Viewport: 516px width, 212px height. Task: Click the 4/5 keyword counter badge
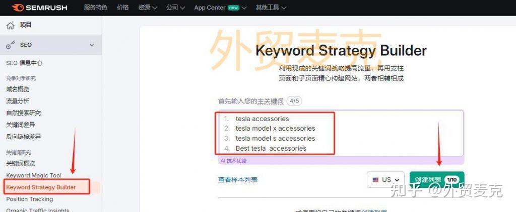(294, 101)
